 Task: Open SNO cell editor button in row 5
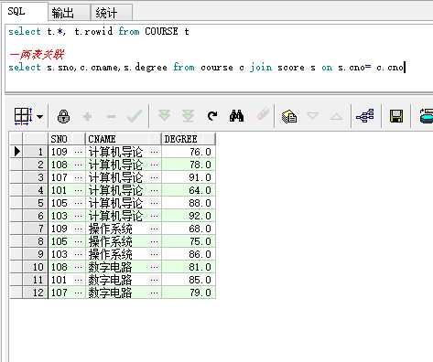pyautogui.click(x=79, y=203)
